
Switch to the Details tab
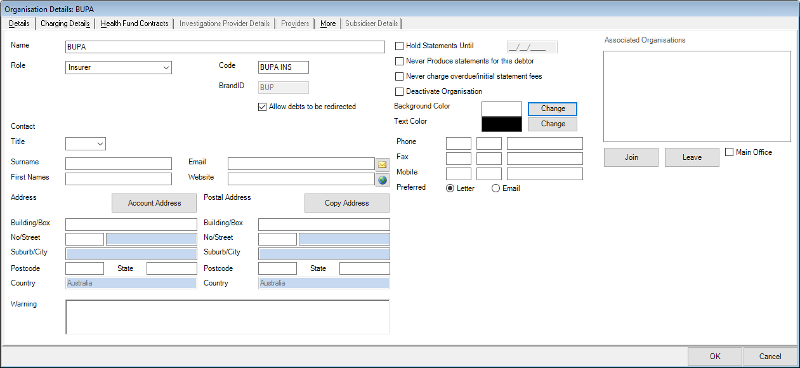click(19, 23)
